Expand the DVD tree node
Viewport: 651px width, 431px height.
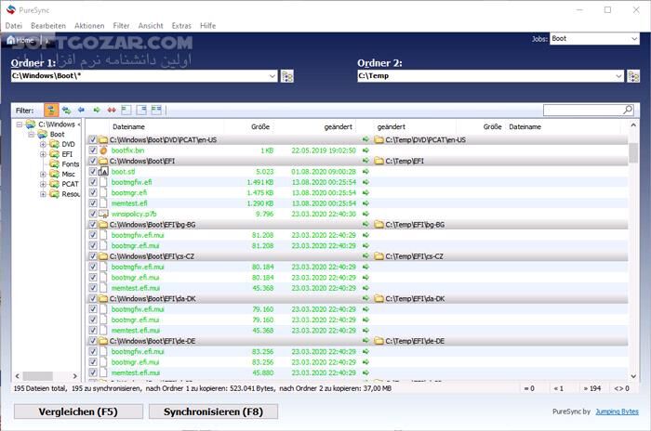tap(43, 144)
